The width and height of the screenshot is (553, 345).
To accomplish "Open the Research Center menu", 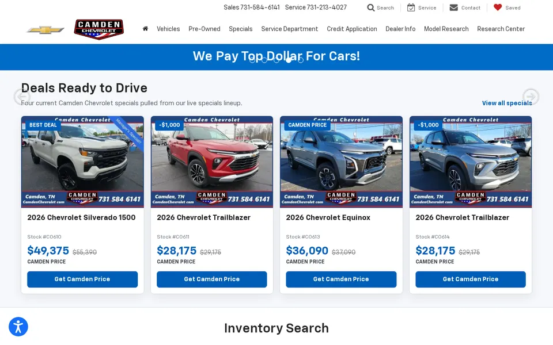I will (501, 29).
